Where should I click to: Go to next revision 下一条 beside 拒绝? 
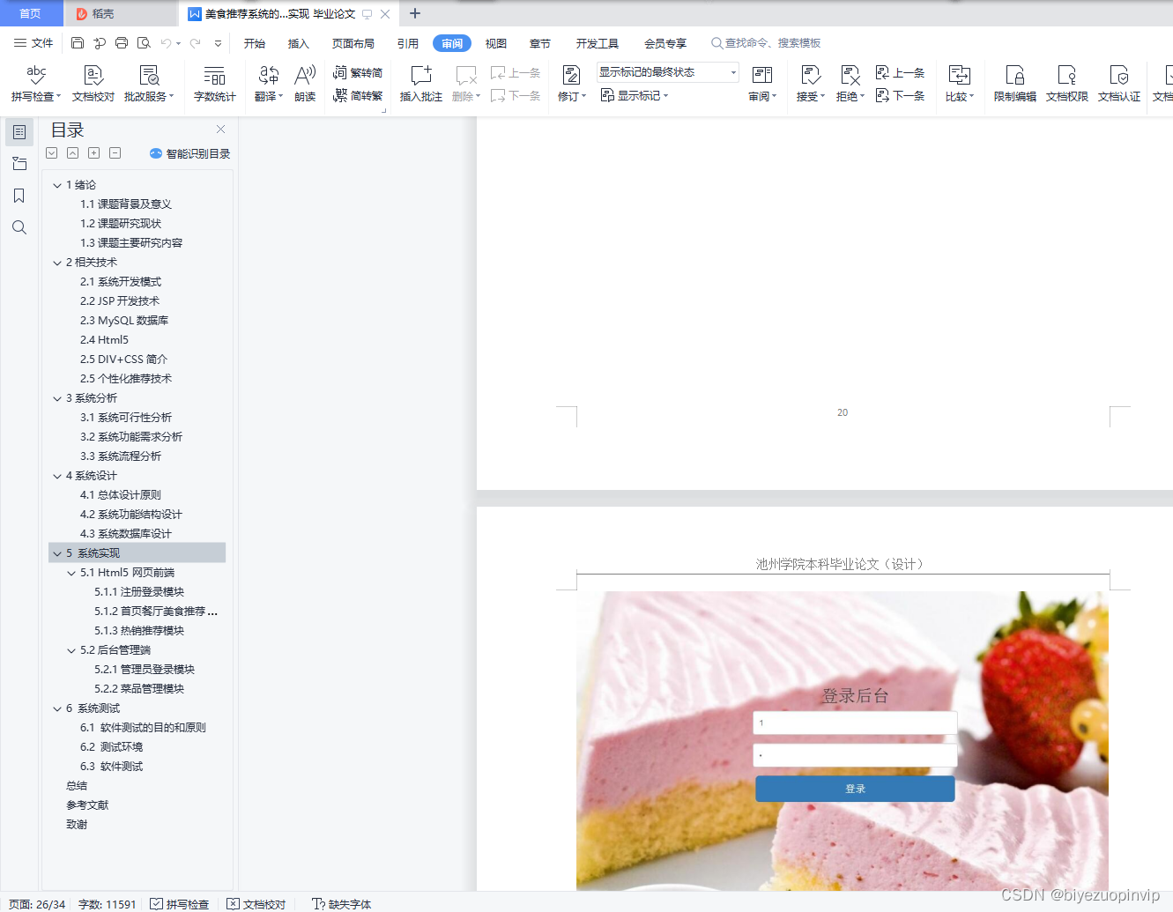coord(900,95)
